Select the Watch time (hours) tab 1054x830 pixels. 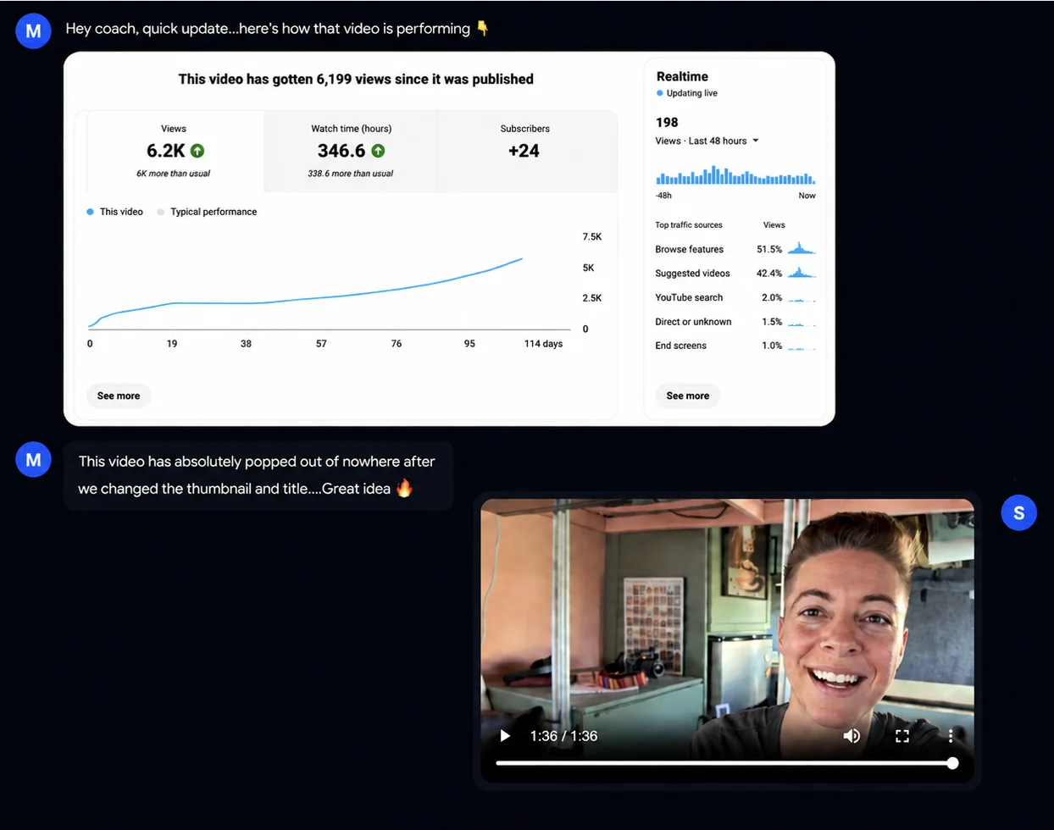click(351, 152)
